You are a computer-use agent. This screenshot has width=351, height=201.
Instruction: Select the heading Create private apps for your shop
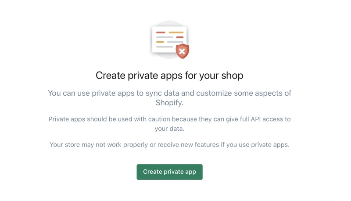[x=169, y=75]
